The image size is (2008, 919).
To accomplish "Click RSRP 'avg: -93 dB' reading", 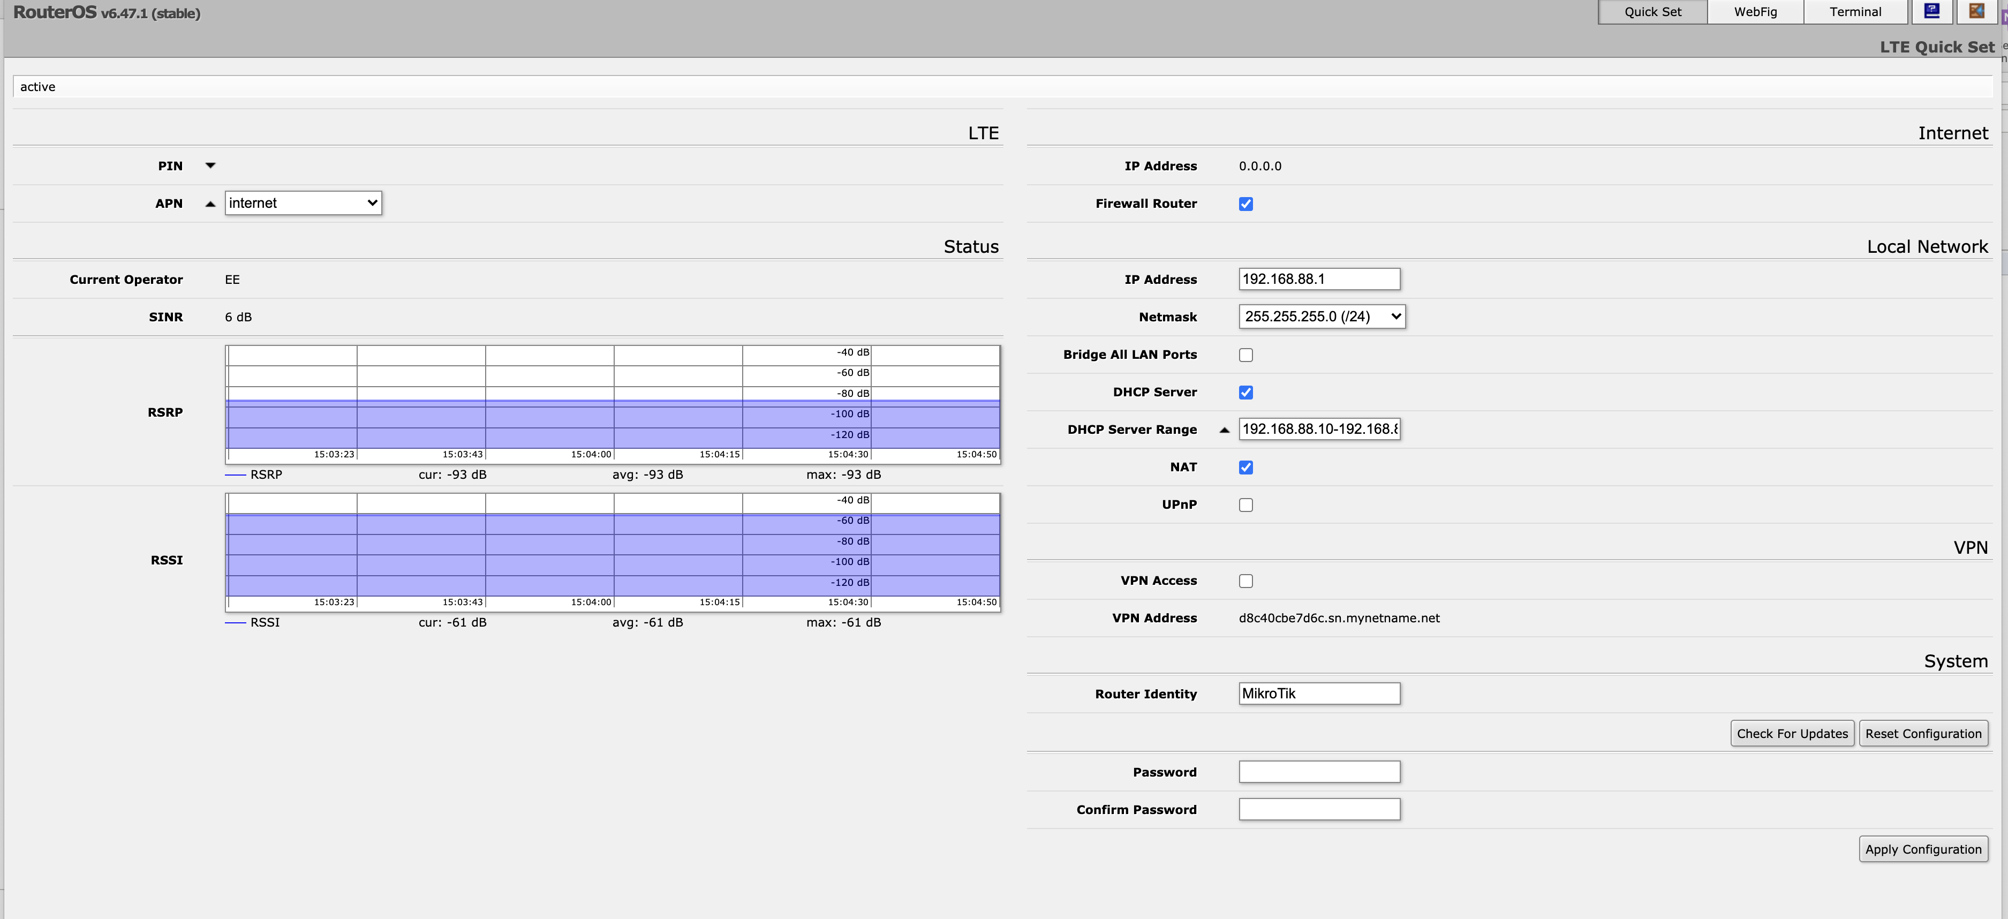I will [x=648, y=474].
